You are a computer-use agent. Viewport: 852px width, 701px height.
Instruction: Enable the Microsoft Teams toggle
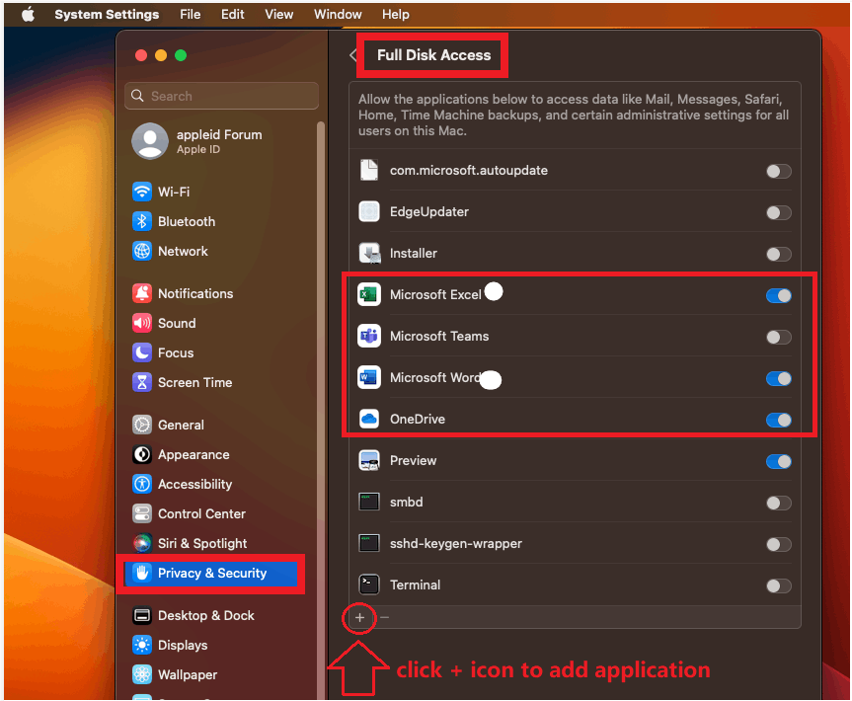(779, 337)
